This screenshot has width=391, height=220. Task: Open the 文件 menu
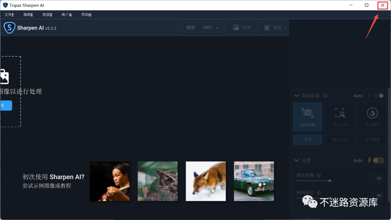tap(9, 15)
